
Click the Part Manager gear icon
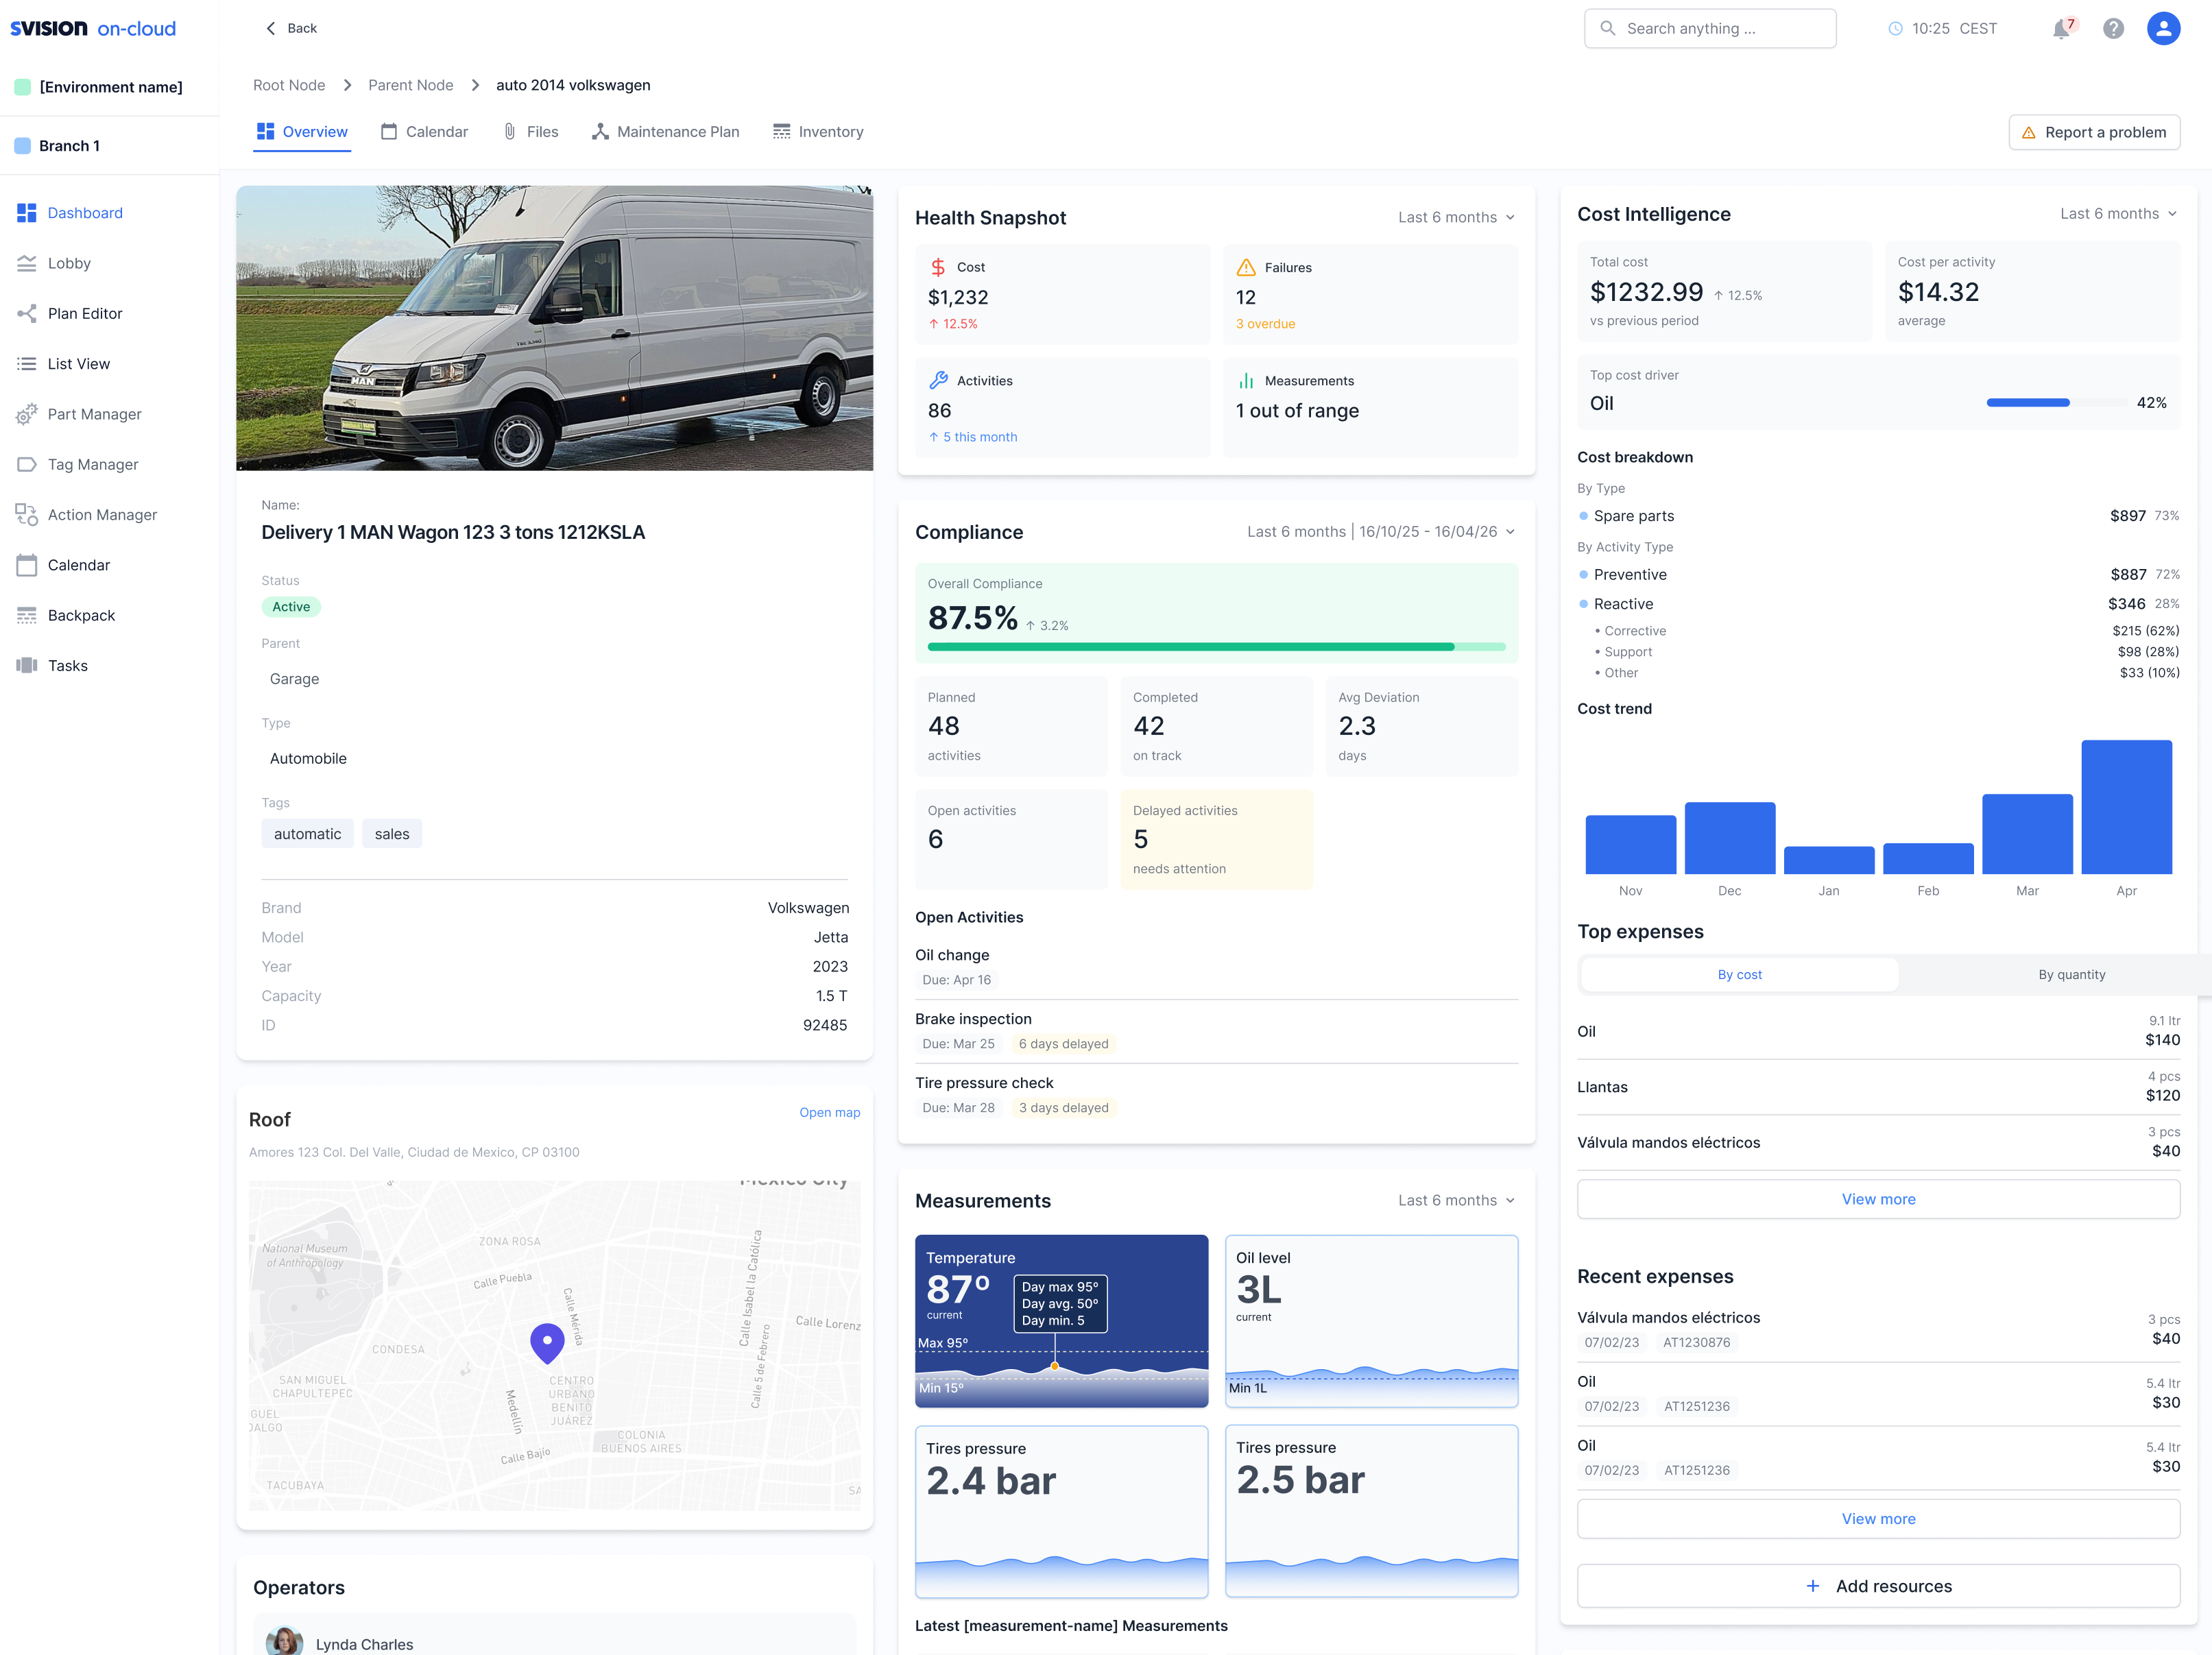point(27,414)
